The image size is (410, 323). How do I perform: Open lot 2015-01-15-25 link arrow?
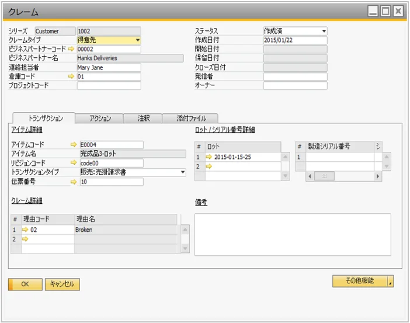point(209,157)
